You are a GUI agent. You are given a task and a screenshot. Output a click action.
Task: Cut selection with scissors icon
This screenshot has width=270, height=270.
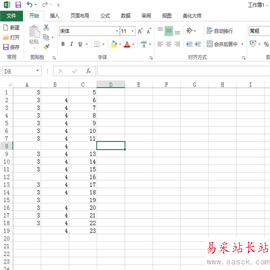click(x=46, y=28)
